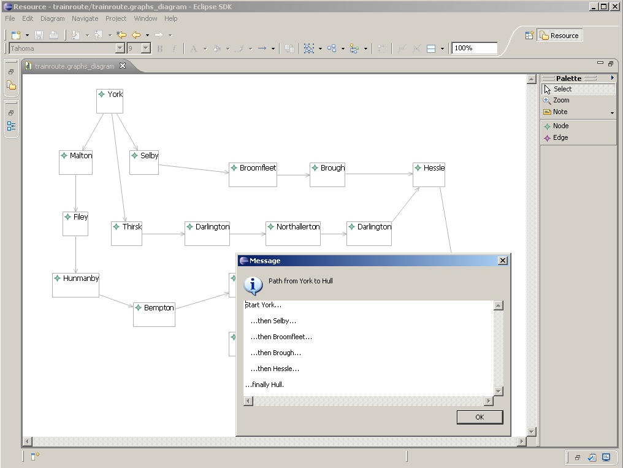623x468 pixels.
Task: Open the Diagram menu
Action: [53, 18]
